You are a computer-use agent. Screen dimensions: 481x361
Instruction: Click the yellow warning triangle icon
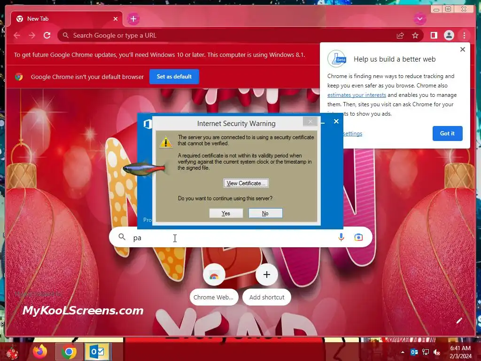click(x=166, y=142)
